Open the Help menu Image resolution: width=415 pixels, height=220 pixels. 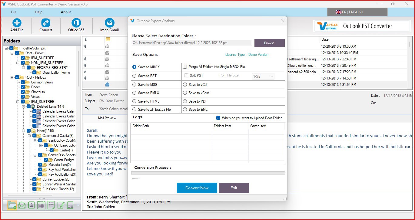[x=38, y=12]
